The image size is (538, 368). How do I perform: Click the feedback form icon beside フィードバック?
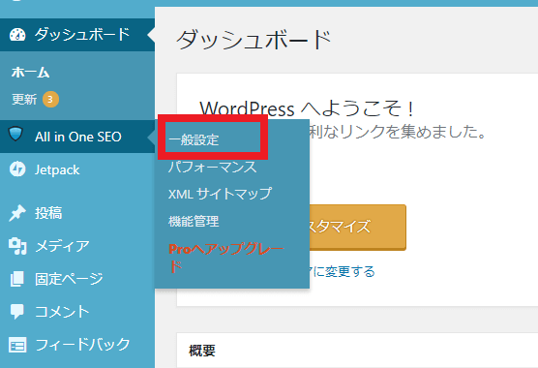coord(17,345)
